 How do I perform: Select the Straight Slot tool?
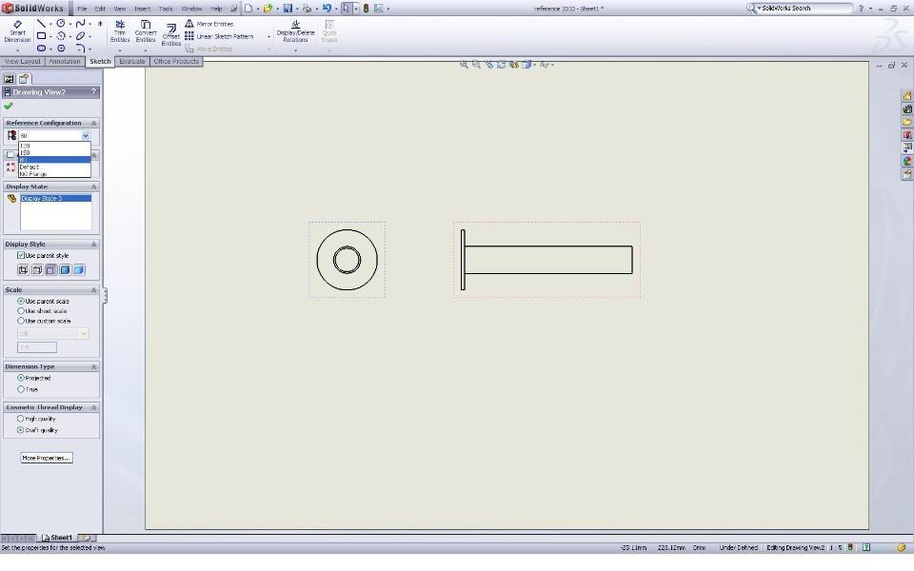coord(41,49)
